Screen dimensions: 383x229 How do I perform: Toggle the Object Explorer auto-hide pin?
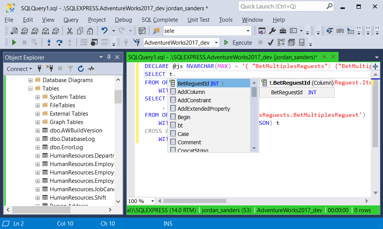pos(108,57)
